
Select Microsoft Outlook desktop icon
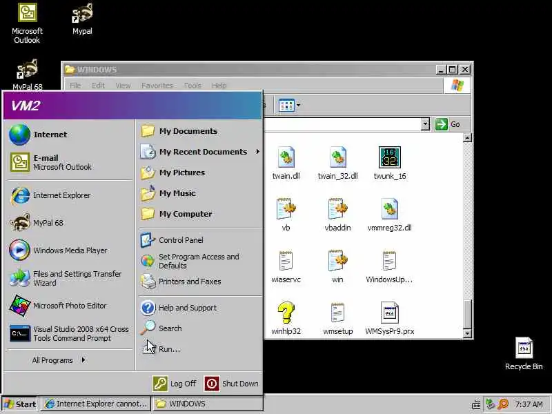(x=27, y=24)
